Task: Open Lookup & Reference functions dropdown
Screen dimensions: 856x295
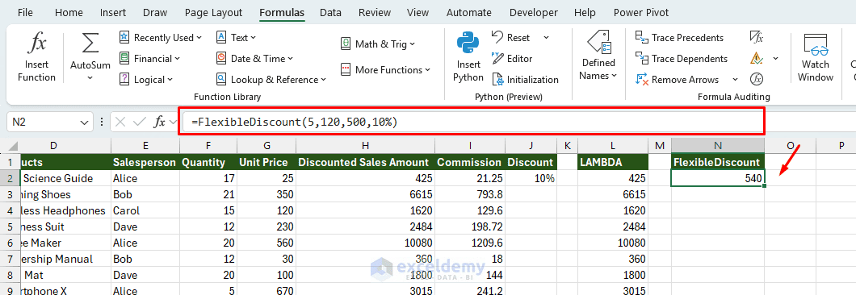Action: (271, 80)
